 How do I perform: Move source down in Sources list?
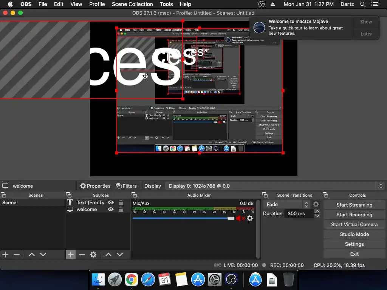pyautogui.click(x=120, y=255)
